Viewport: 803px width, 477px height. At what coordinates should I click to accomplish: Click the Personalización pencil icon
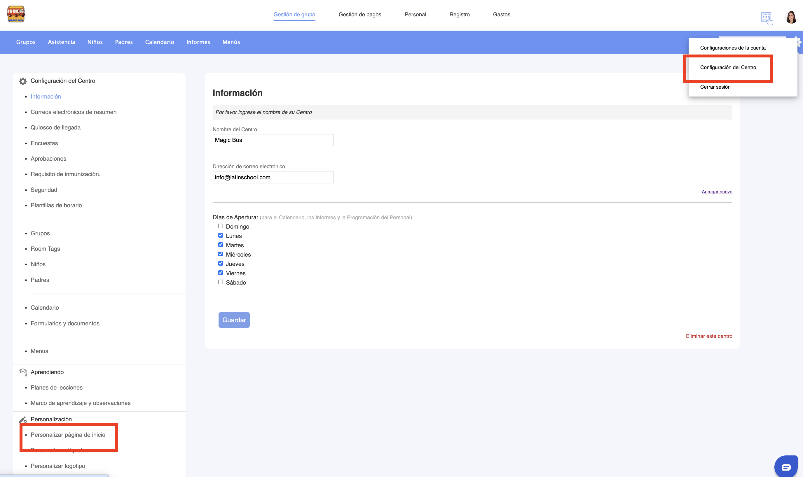23,420
